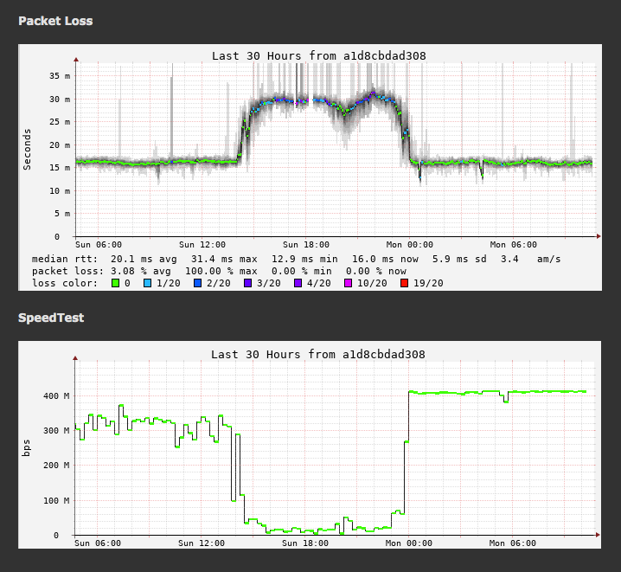Open the SpeedTest graph title text
Viewport: 621px width, 572px height.
318,354
